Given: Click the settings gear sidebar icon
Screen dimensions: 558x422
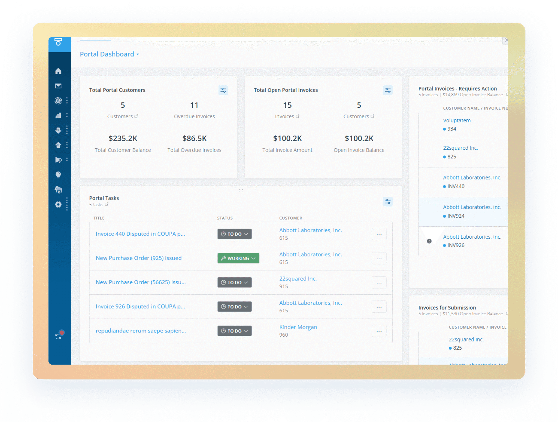Looking at the screenshot, I should 58,205.
